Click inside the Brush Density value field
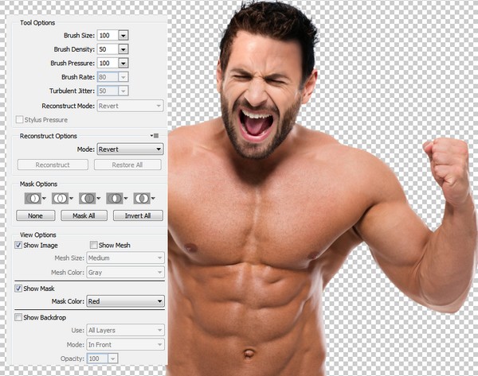The image size is (478, 376). click(x=107, y=49)
